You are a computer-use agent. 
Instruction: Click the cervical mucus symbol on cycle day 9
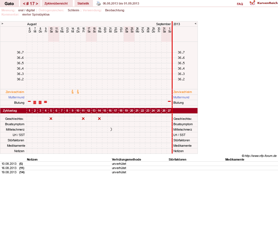click(73, 92)
